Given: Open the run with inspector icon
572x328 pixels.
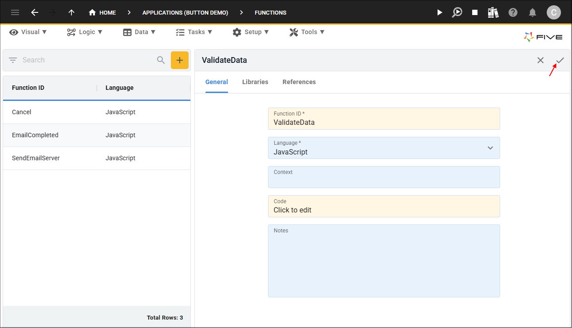Looking at the screenshot, I should 457,12.
